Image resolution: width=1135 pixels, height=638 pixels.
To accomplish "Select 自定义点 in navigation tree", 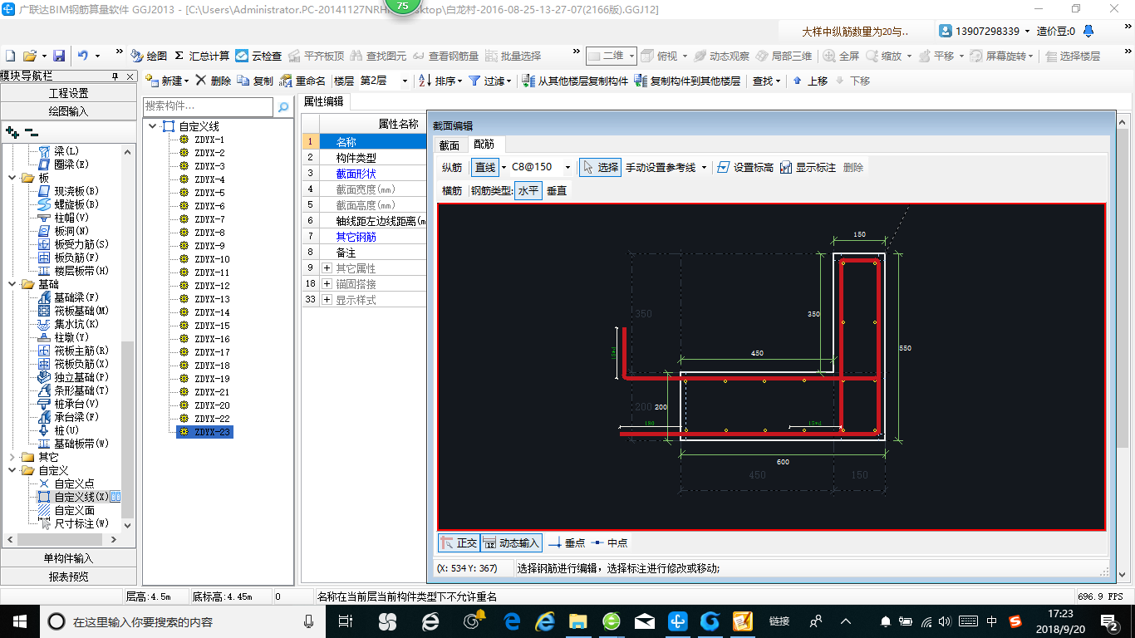I will tap(74, 483).
